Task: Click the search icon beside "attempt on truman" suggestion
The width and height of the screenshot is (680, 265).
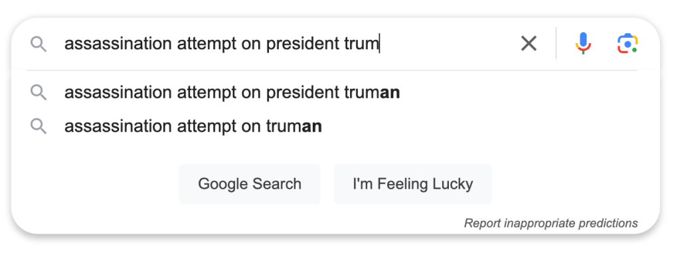Action: (x=39, y=126)
